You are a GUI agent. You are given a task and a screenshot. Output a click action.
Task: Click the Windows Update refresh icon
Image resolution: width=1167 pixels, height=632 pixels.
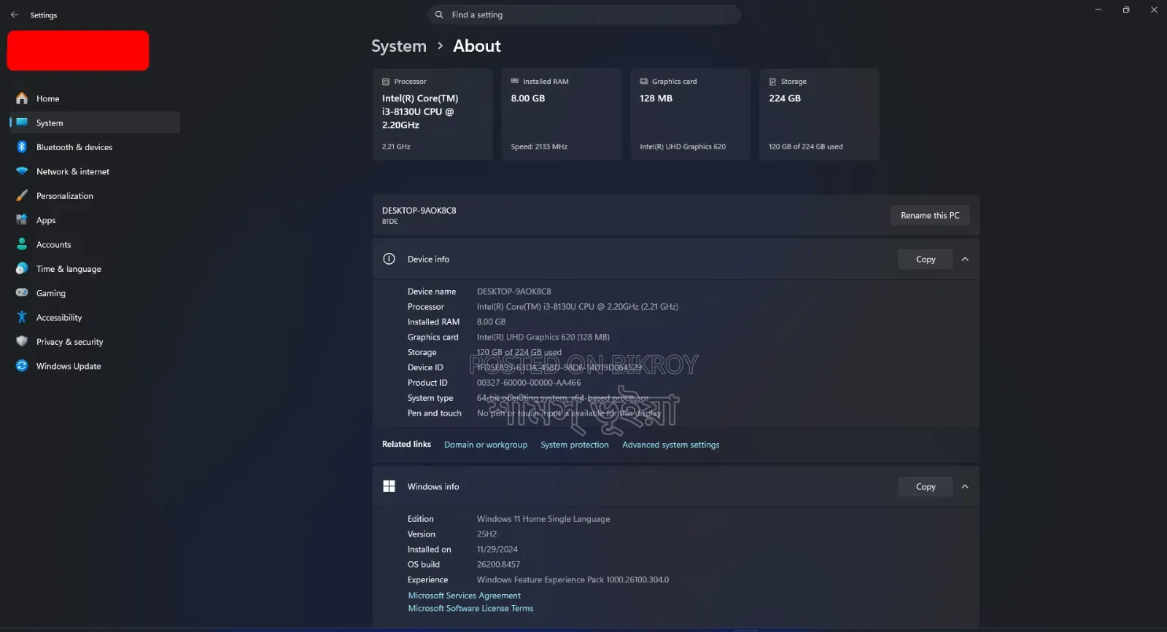pyautogui.click(x=22, y=366)
